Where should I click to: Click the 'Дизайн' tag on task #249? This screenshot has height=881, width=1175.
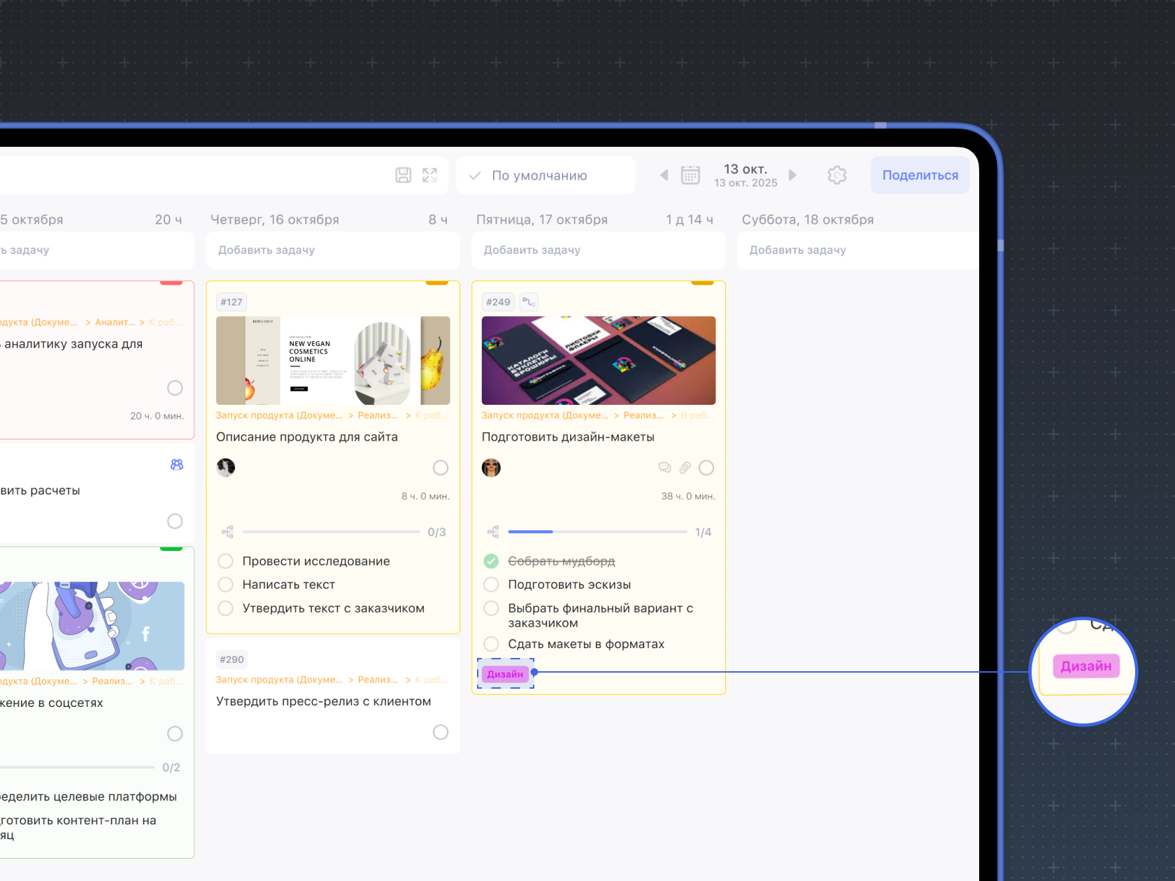pyautogui.click(x=505, y=674)
